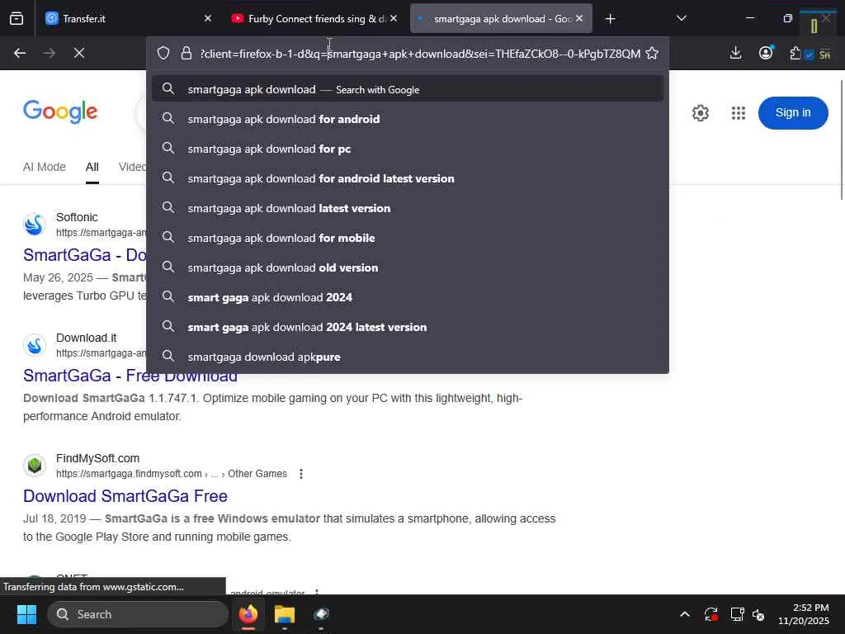Show hidden system tray icons
The image size is (845, 634).
click(685, 614)
